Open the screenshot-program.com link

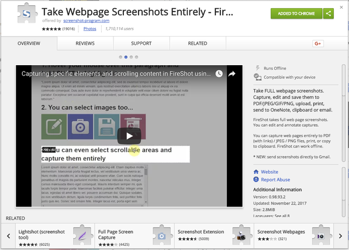(x=86, y=21)
